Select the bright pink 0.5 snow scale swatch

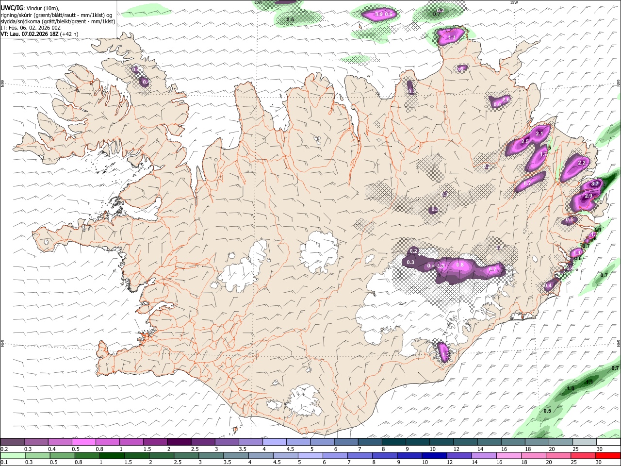pyautogui.click(x=84, y=442)
